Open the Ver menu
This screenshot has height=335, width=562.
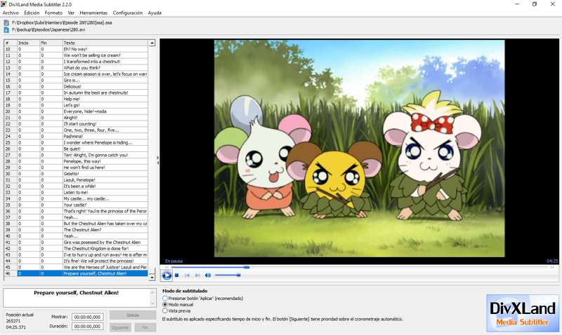pyautogui.click(x=71, y=13)
